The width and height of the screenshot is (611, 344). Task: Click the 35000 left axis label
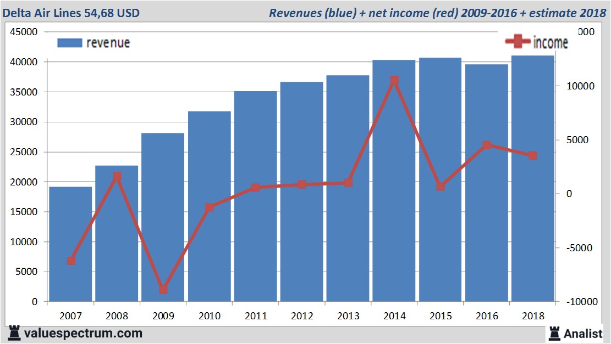click(x=24, y=92)
